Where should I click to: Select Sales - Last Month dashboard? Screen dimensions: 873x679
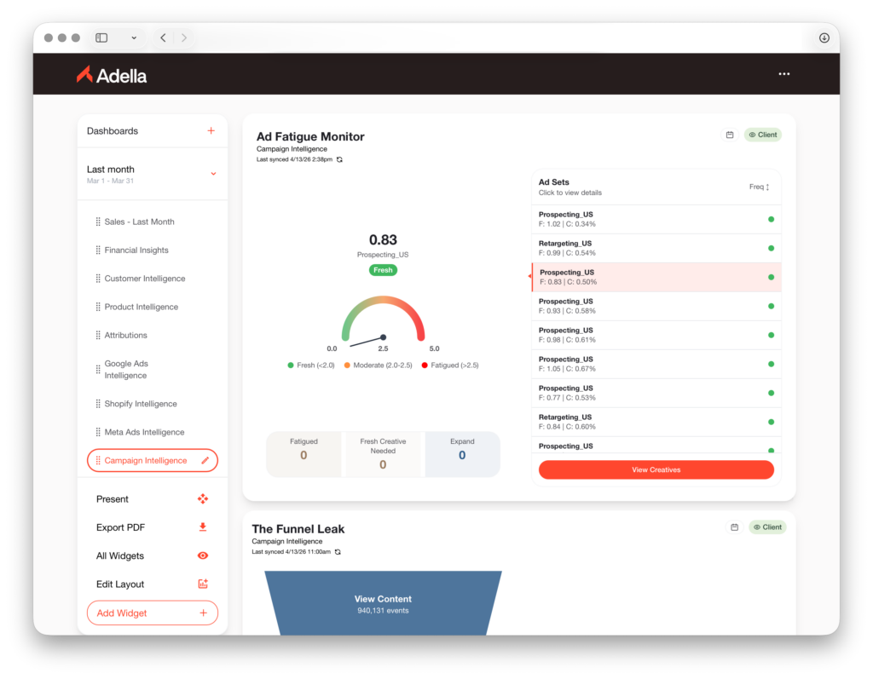pyautogui.click(x=139, y=222)
